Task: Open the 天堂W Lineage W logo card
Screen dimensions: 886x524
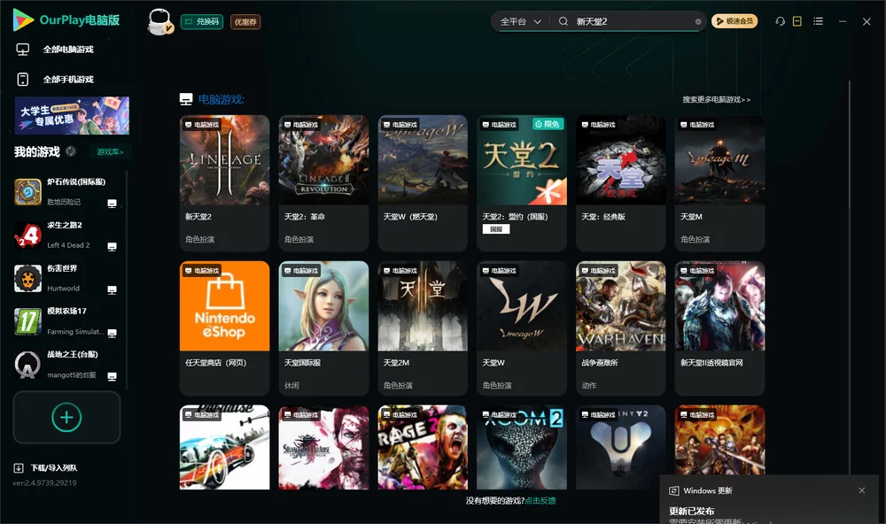Action: click(x=522, y=328)
